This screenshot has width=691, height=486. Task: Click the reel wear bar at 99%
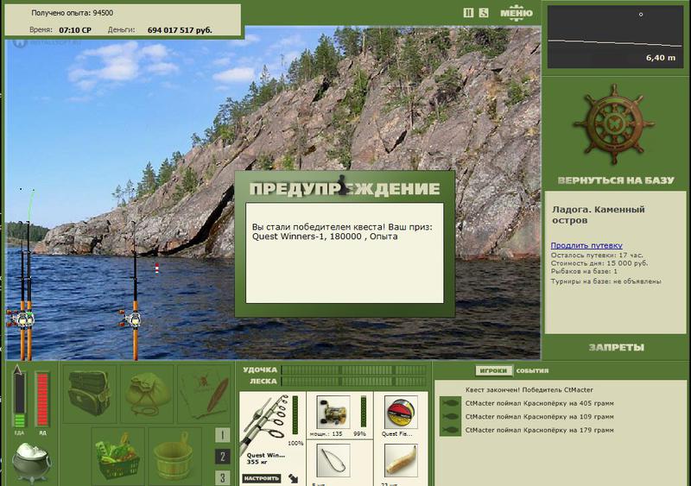[364, 412]
